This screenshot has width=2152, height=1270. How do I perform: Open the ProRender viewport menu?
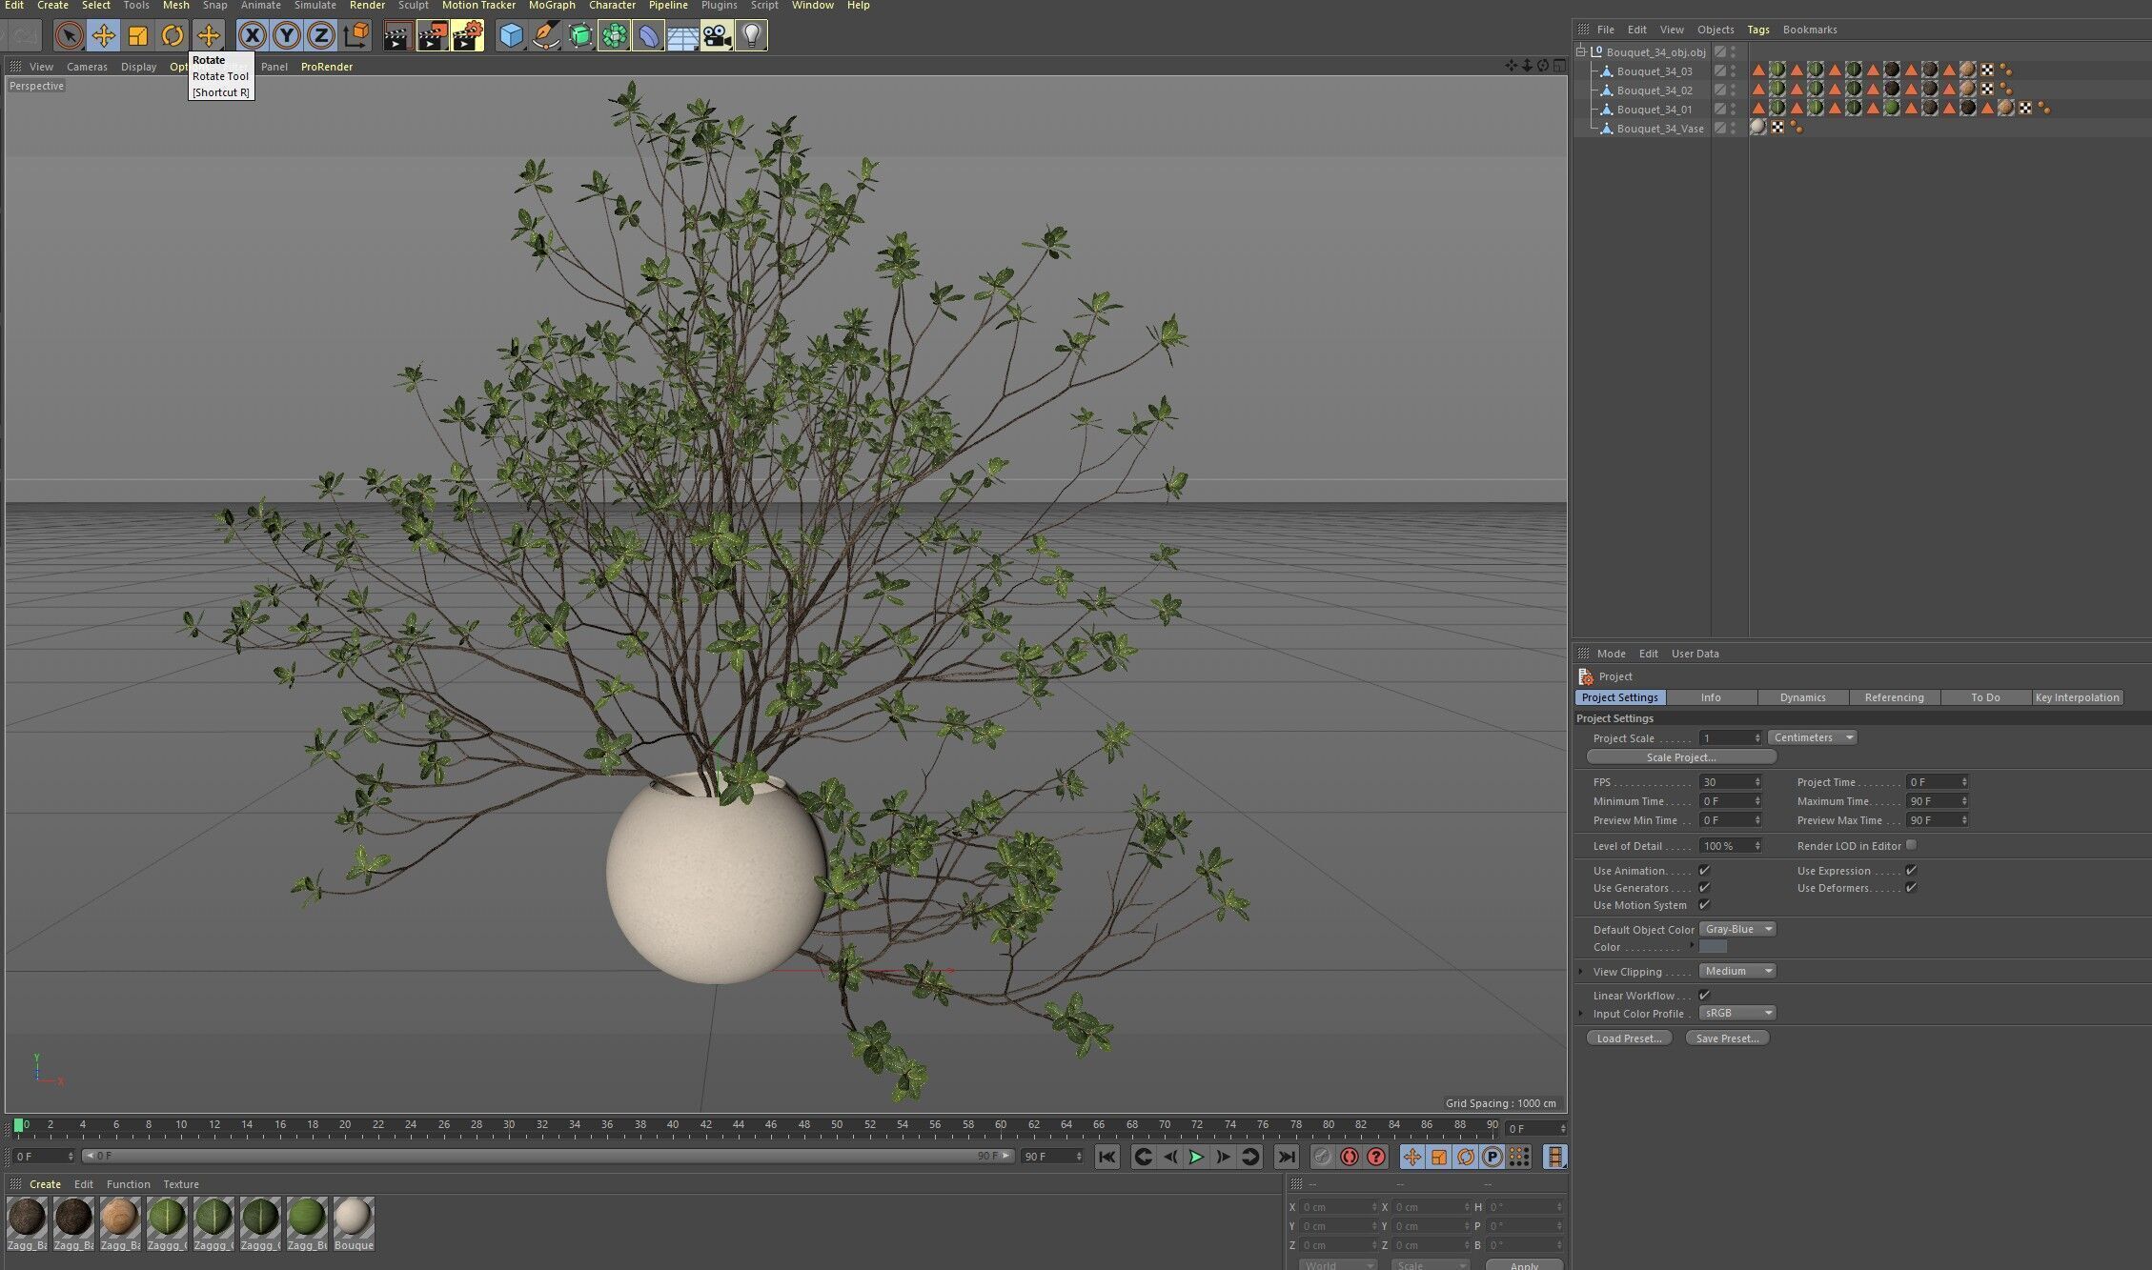tap(327, 67)
